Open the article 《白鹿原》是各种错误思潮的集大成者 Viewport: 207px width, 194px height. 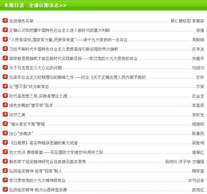click(43, 143)
